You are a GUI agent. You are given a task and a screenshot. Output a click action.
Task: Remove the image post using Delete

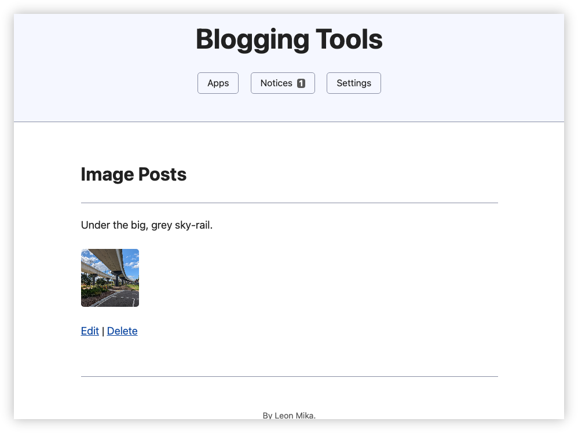(122, 331)
